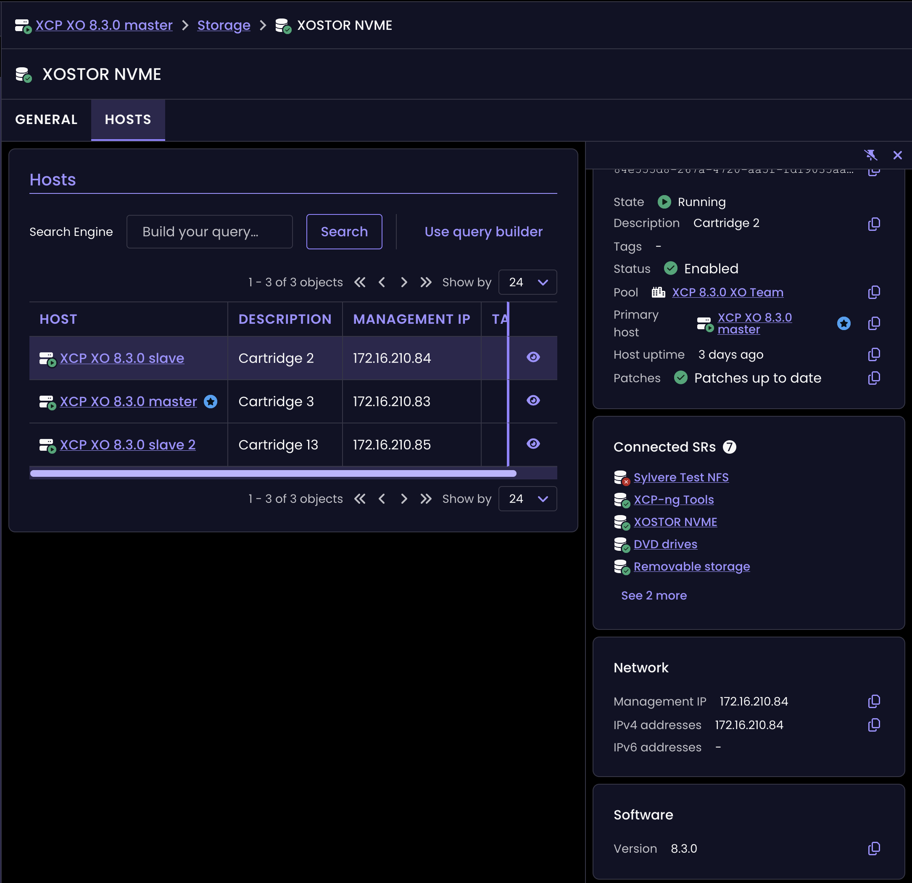Go to last page in bottom pagination
The image size is (912, 883).
click(426, 499)
